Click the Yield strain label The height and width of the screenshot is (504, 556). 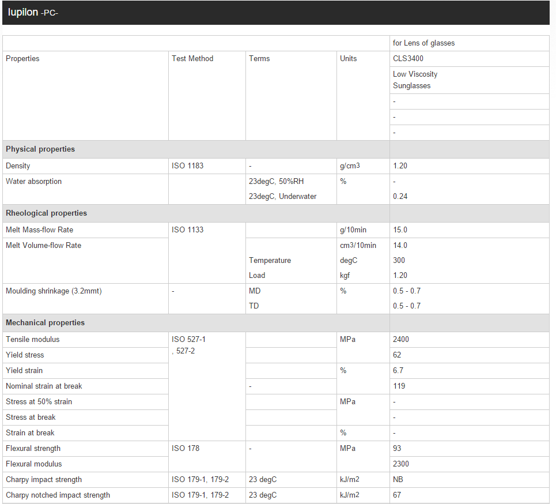[x=24, y=371]
